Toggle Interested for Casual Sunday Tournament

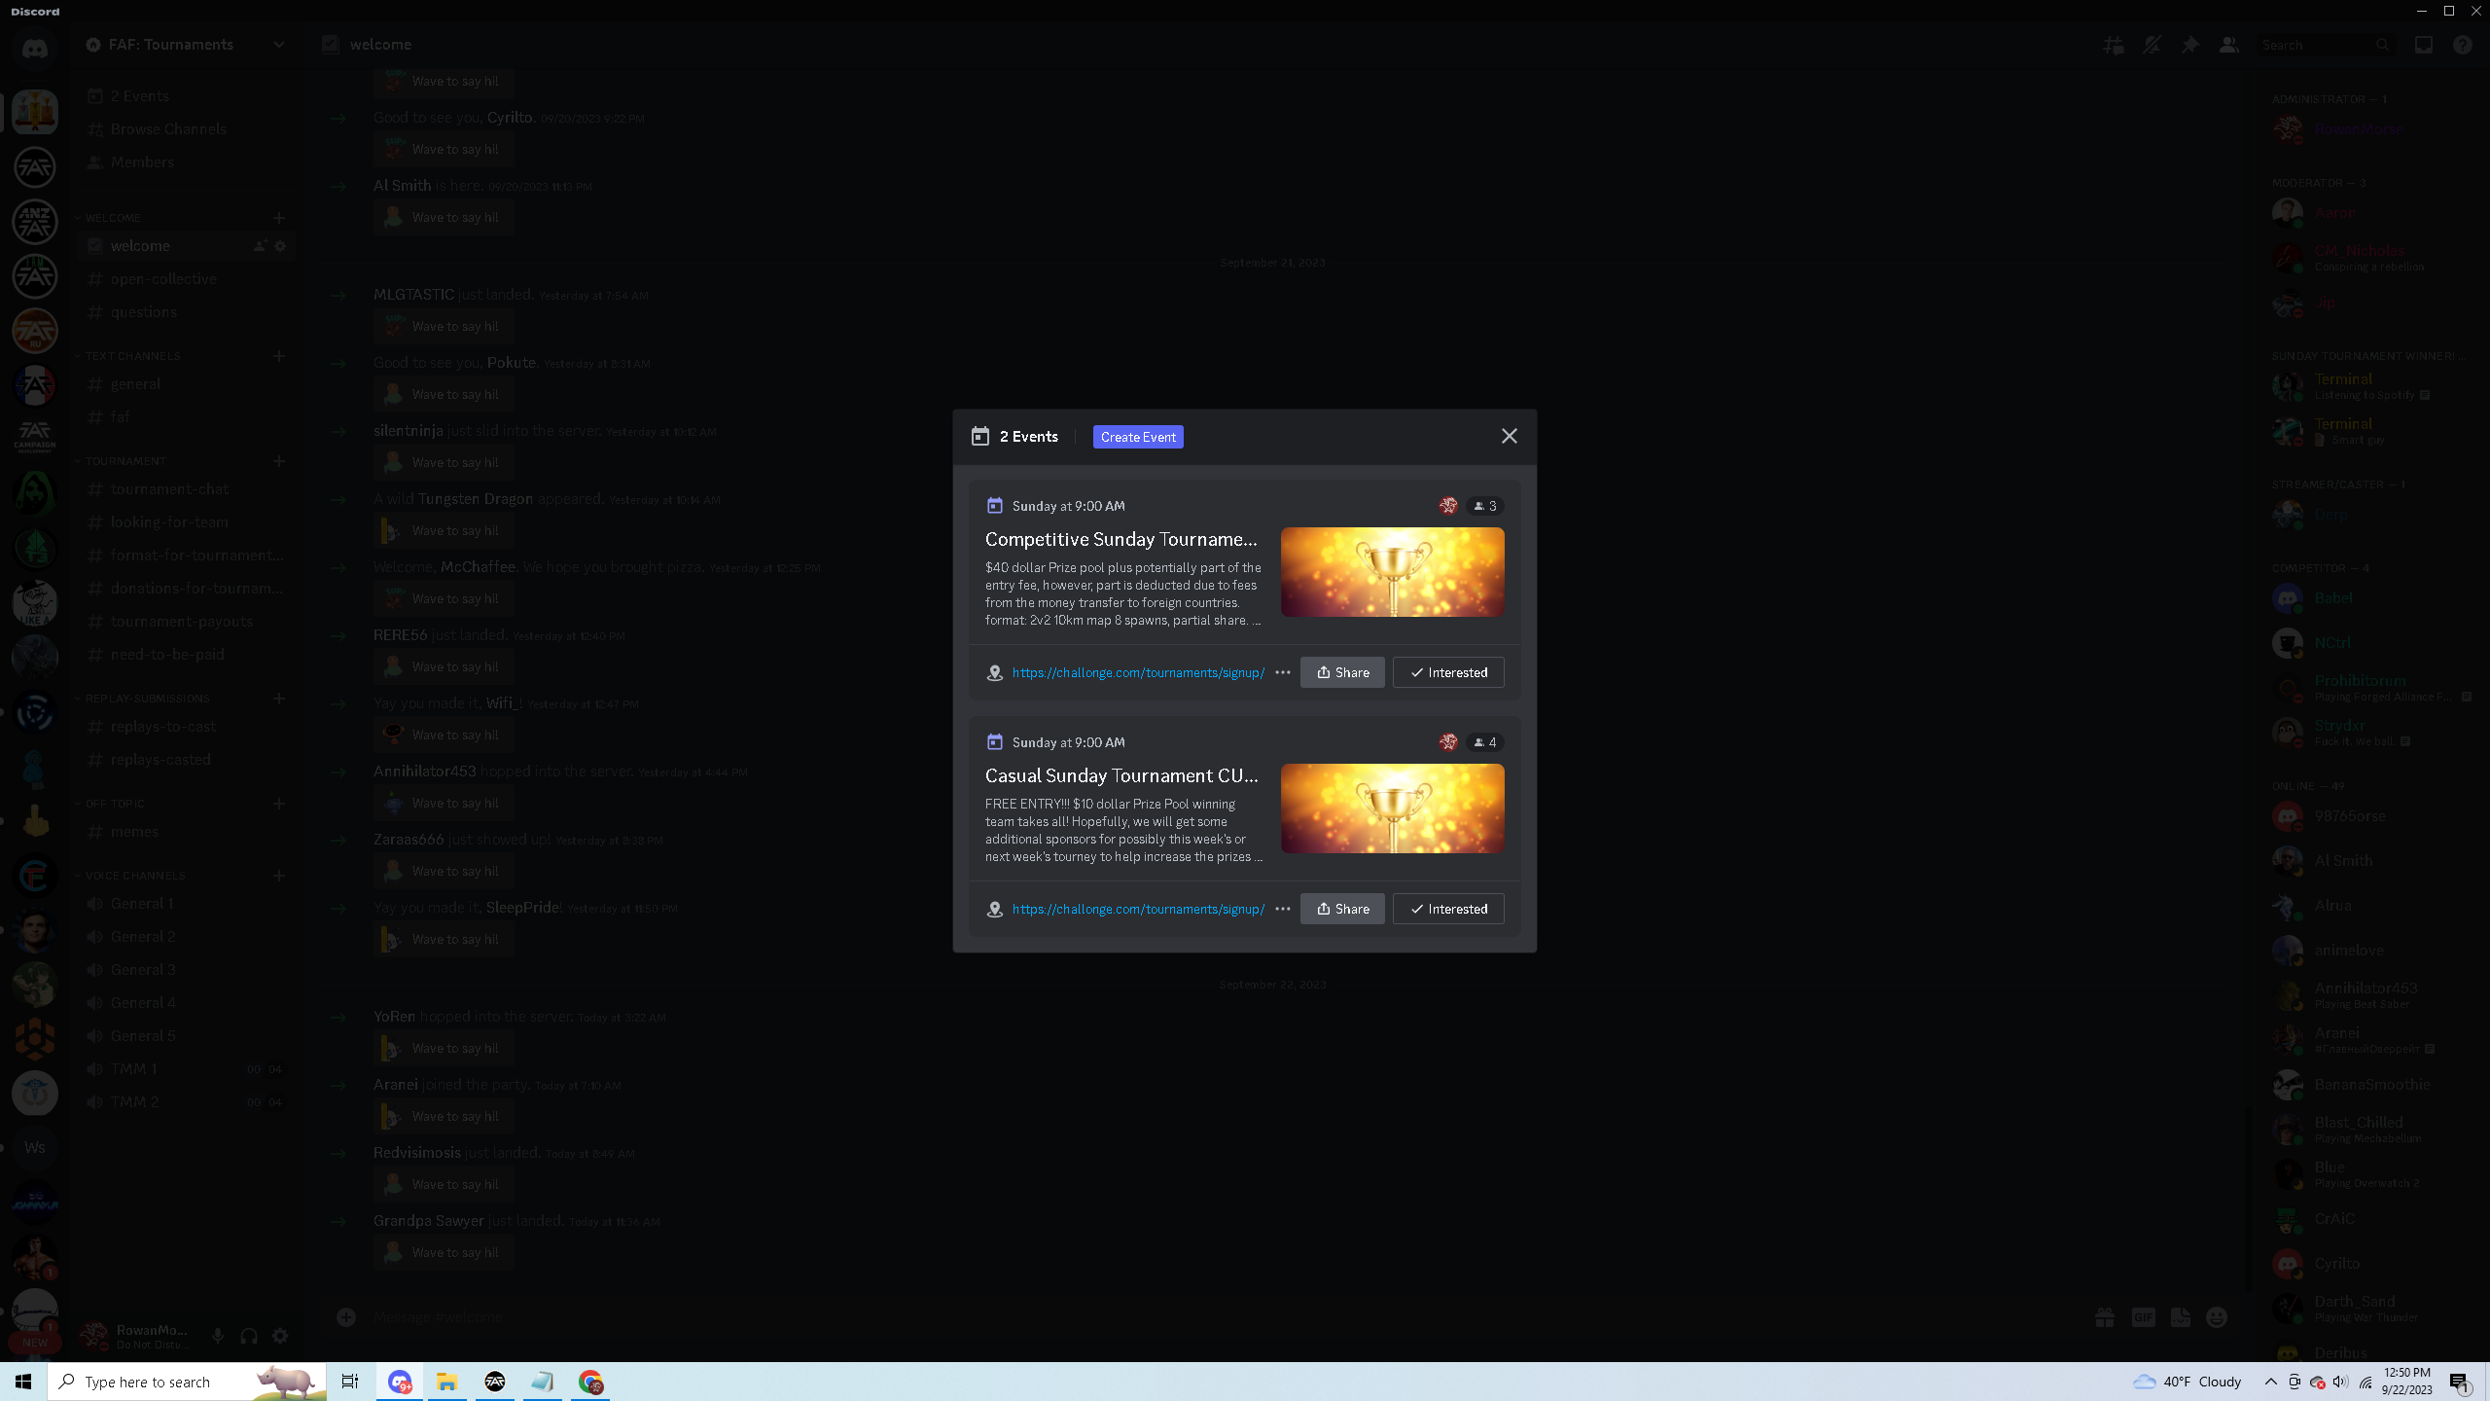point(1448,909)
